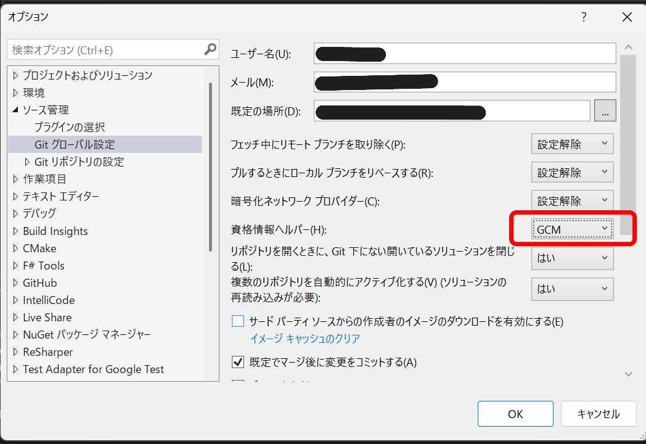This screenshot has width=646, height=444.
Task: Uncheck 既定でマージ後に変更をコミットする option
Action: pyautogui.click(x=237, y=362)
